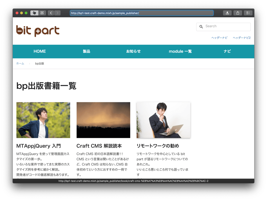Open module 一覧 in the navigation bar
The width and height of the screenshot is (267, 200).
coord(180,52)
